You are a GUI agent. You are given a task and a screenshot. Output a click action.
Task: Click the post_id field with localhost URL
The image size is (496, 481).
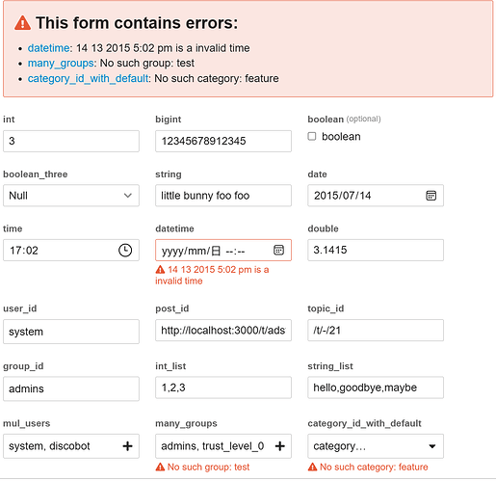click(x=223, y=330)
